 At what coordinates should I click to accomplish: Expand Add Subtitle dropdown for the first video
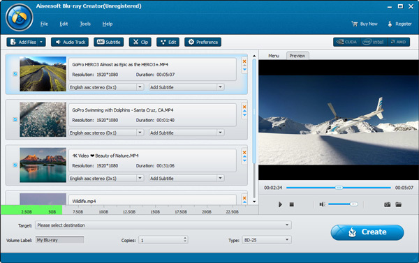pos(220,87)
